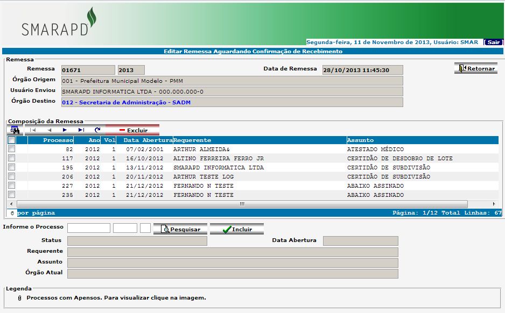Screen dimensions: 505x313
Task: Click the process year input field
Action: tap(125, 228)
